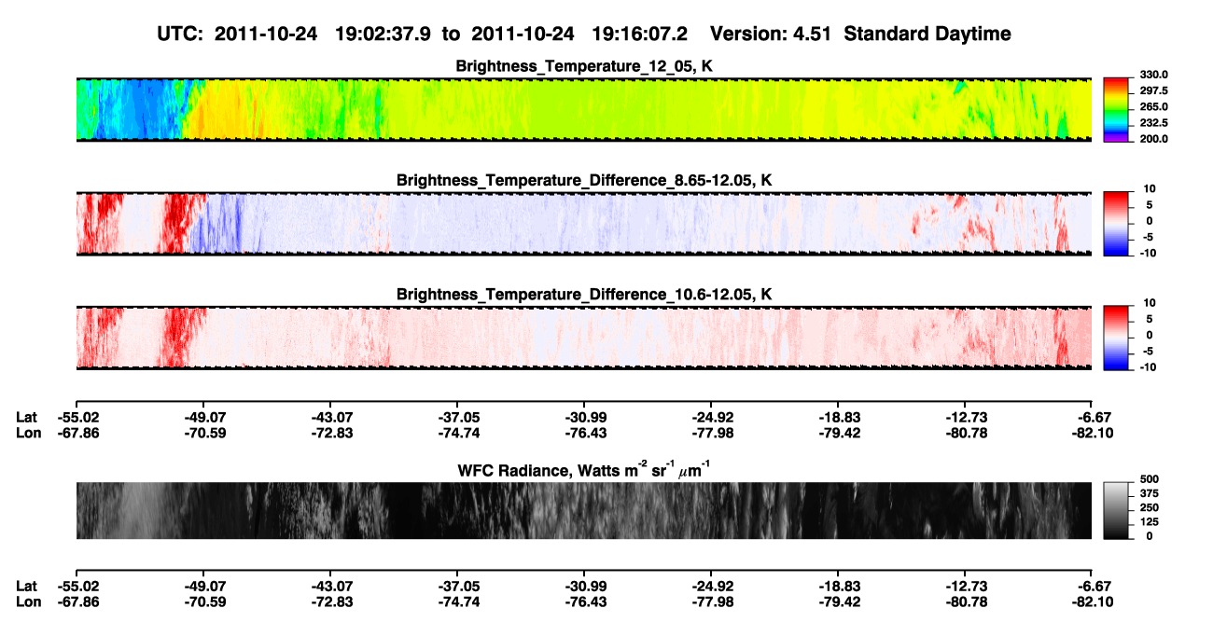This screenshot has height=622, width=1213.
Task: Click the '125' label on grayscale colorbar
Action: (x=1150, y=522)
